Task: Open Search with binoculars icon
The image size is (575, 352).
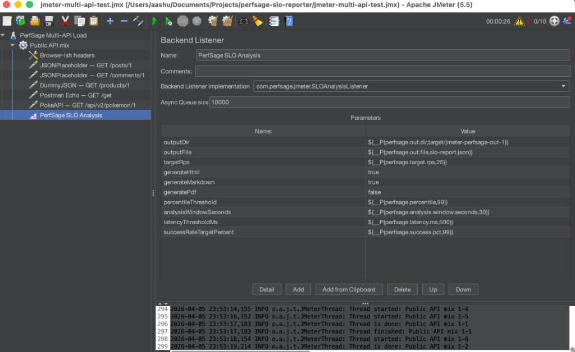Action: [x=244, y=21]
